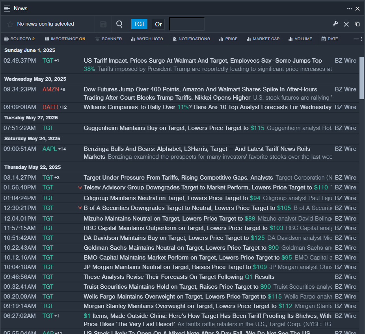This screenshot has width=365, height=334.
Task: Click the Thursday May 22, 2025 date header
Action: 32,167
